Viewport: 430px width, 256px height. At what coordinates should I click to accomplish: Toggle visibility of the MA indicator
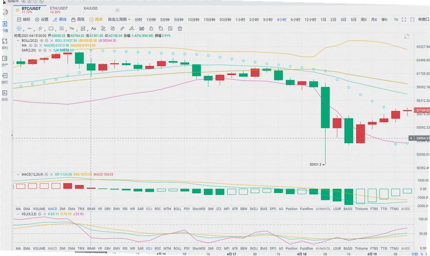(x=31, y=46)
